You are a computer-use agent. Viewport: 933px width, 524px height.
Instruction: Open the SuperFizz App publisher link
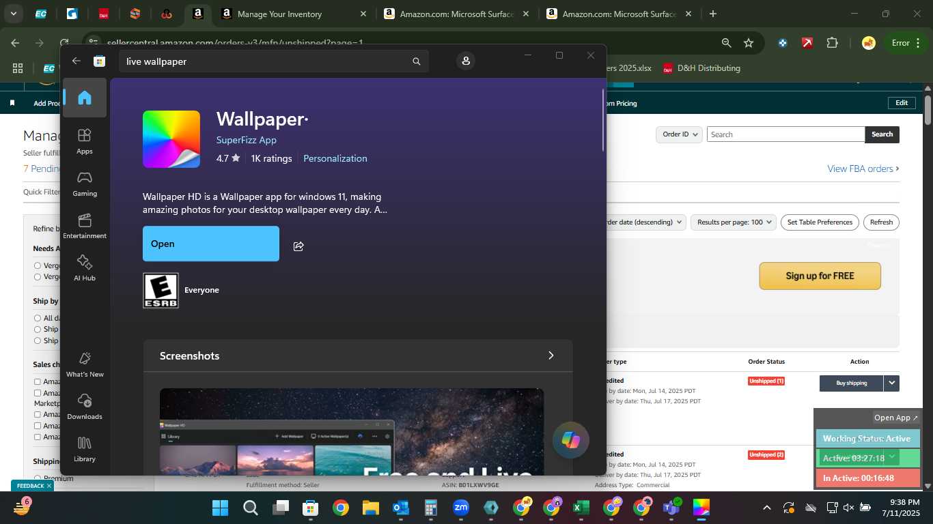(x=247, y=140)
